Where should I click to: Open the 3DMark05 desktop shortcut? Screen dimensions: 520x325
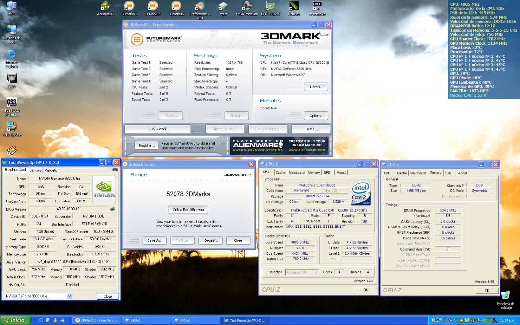[153, 8]
